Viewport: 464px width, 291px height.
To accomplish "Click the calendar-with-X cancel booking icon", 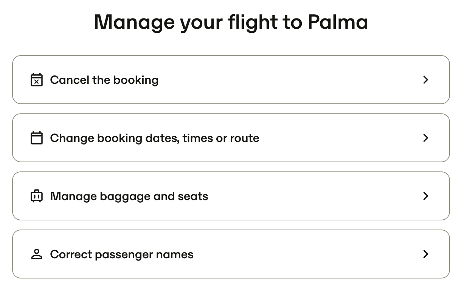I will (37, 80).
